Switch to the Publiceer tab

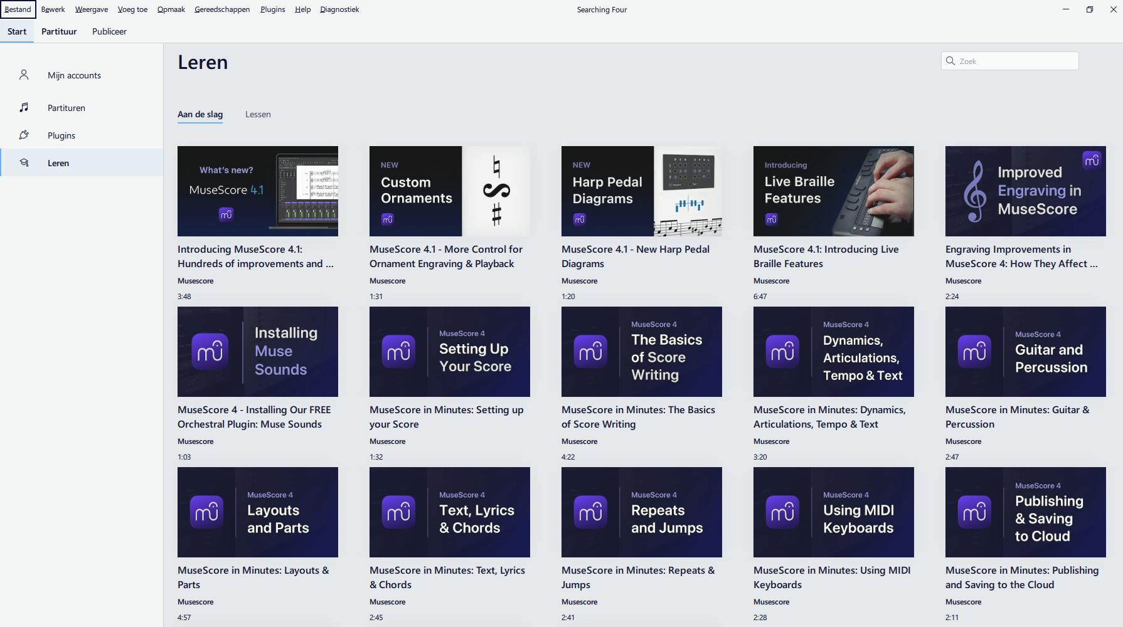(109, 31)
